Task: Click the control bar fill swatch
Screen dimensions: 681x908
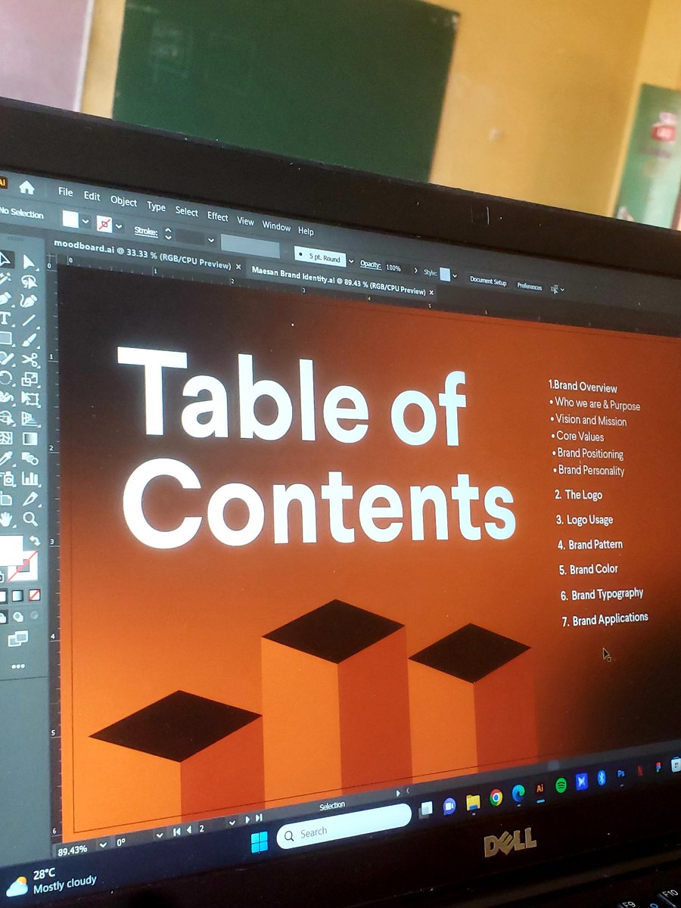Action: click(70, 219)
